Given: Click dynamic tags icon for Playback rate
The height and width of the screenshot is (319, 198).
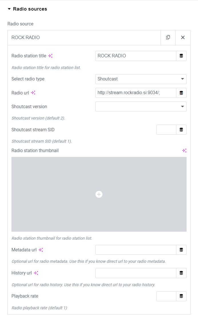Looking at the screenshot, I should [181, 296].
